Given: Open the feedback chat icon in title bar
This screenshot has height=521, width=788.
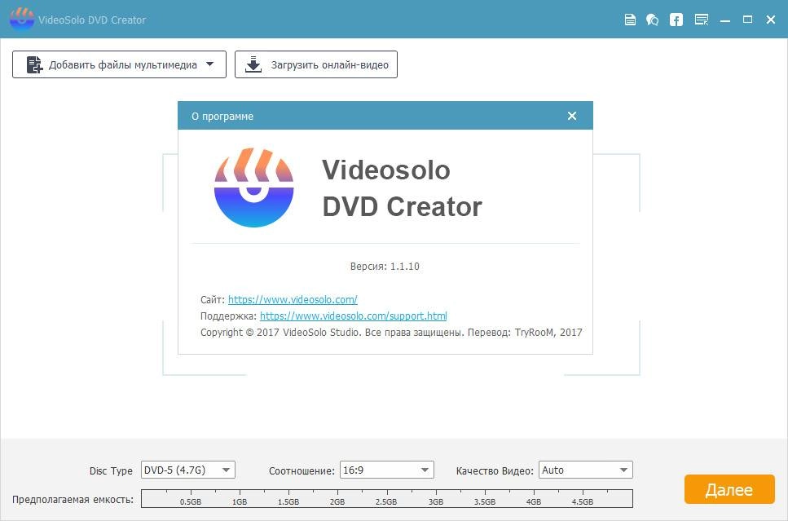Looking at the screenshot, I should tap(652, 20).
